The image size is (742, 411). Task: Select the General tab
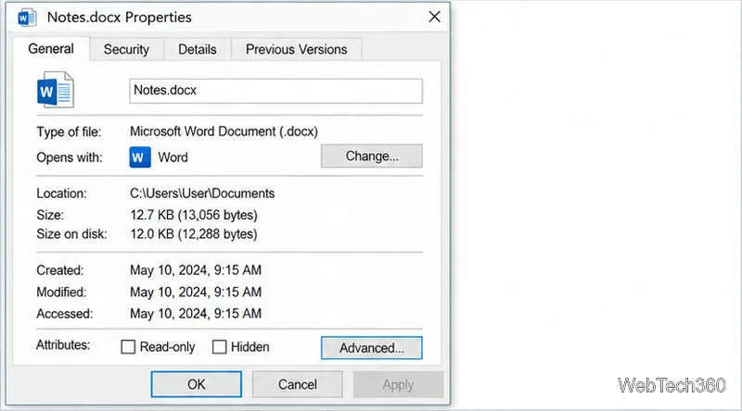[51, 49]
